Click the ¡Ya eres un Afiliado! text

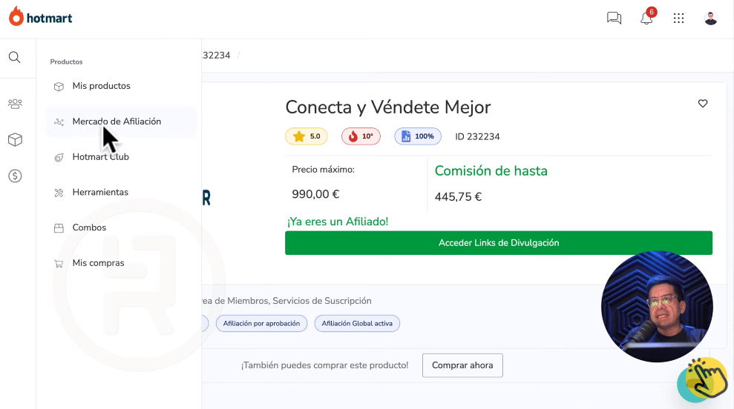(338, 222)
